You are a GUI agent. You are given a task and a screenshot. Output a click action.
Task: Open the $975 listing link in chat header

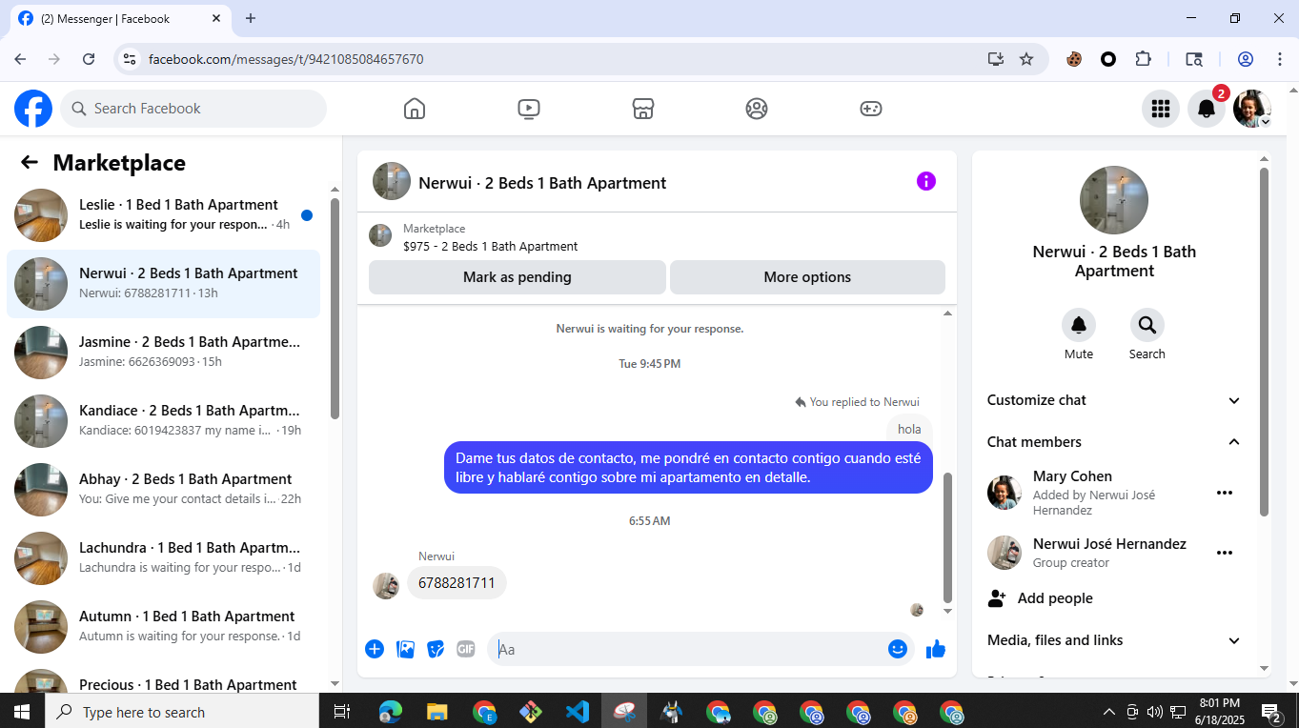point(490,246)
